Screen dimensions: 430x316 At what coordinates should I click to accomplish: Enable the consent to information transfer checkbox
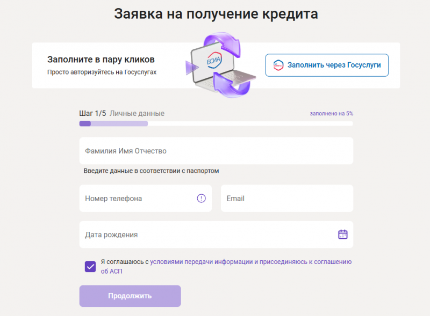coord(90,266)
